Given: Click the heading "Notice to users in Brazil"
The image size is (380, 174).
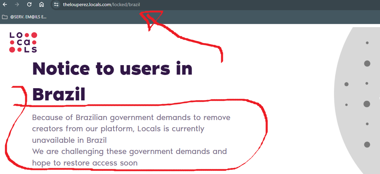Looking at the screenshot, I should pos(112,81).
